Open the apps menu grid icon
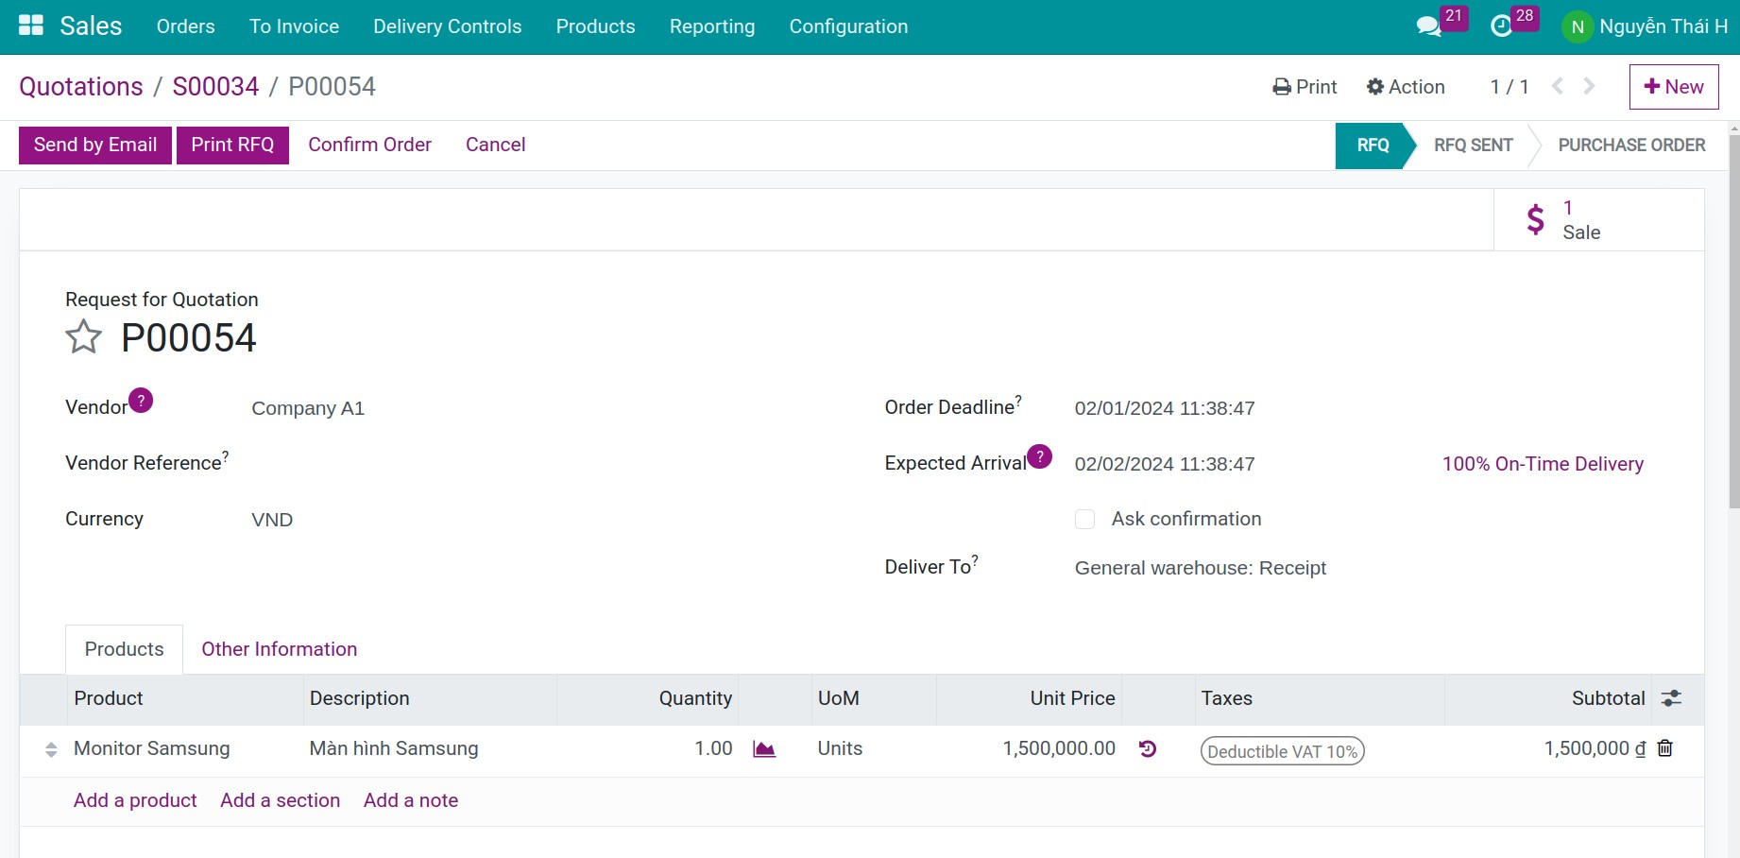 31,24
